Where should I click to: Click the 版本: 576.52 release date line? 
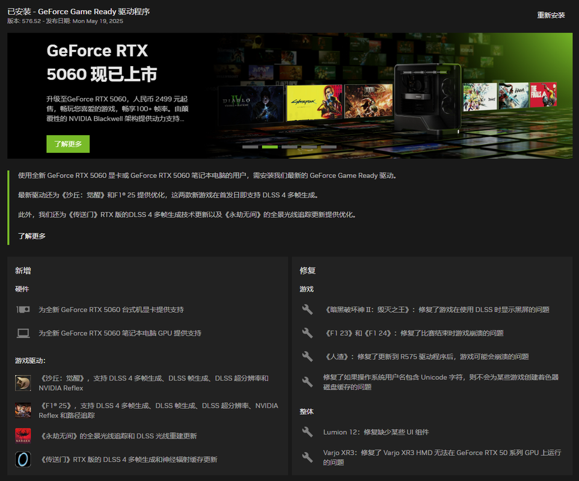coord(66,21)
